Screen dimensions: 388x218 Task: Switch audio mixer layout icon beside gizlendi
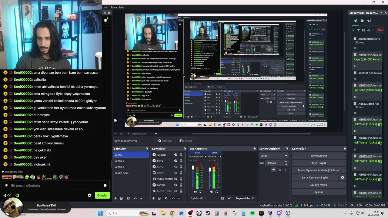(x=222, y=198)
